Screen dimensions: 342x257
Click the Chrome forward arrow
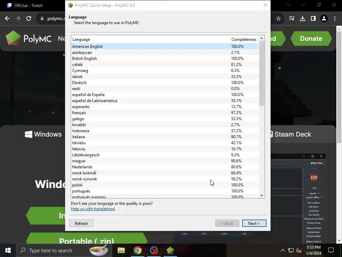pos(18,19)
